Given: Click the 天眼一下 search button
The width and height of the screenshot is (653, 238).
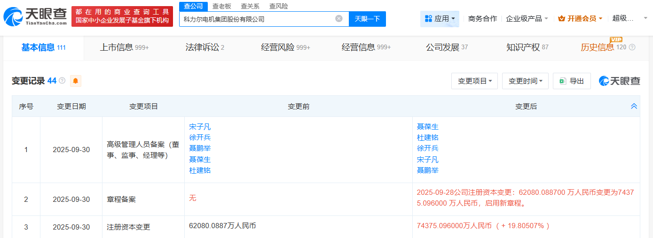Looking at the screenshot, I should [367, 19].
